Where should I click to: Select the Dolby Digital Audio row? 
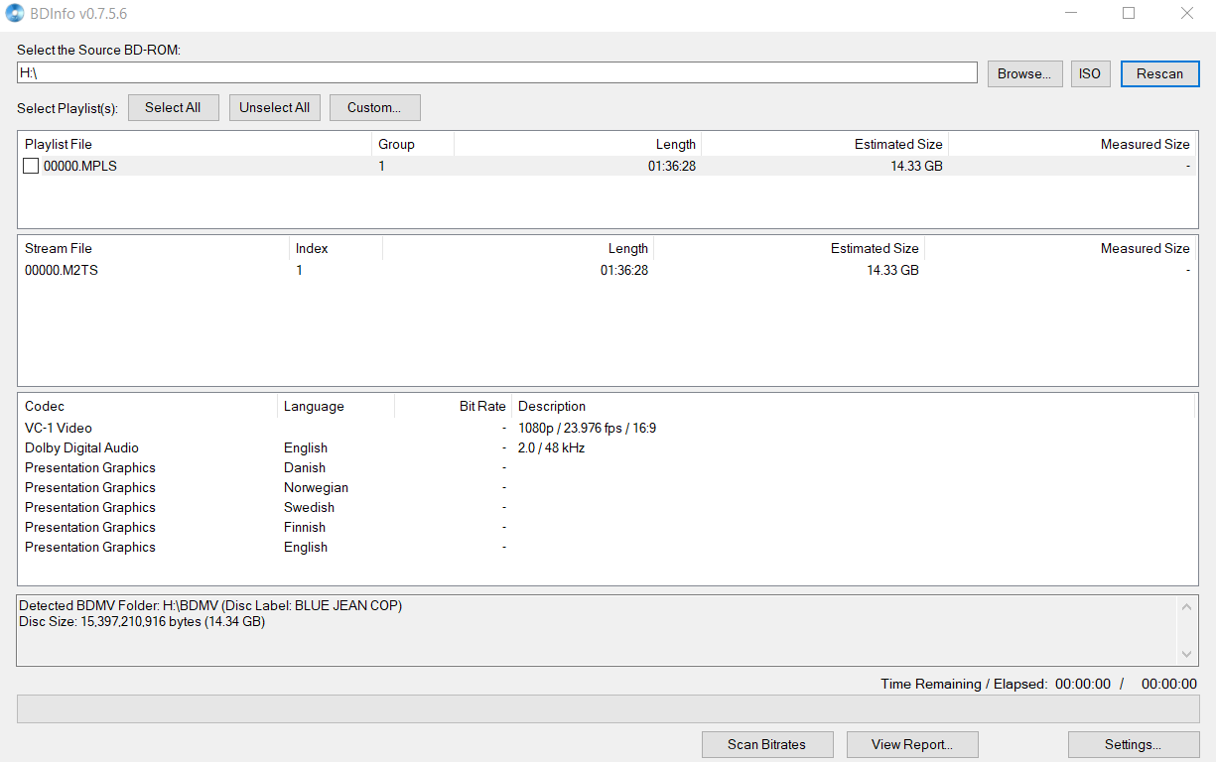pyautogui.click(x=608, y=448)
